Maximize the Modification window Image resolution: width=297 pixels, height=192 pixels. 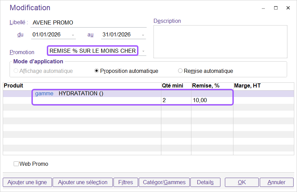276,8
